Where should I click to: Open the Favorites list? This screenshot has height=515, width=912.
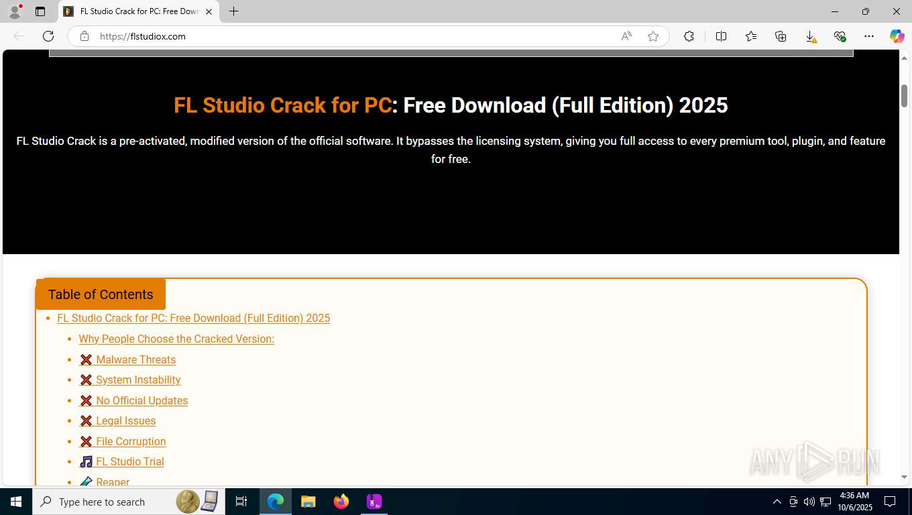[x=751, y=36]
